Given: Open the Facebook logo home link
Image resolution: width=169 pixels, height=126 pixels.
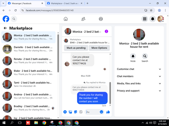Looking at the screenshot, I should click(6, 19).
